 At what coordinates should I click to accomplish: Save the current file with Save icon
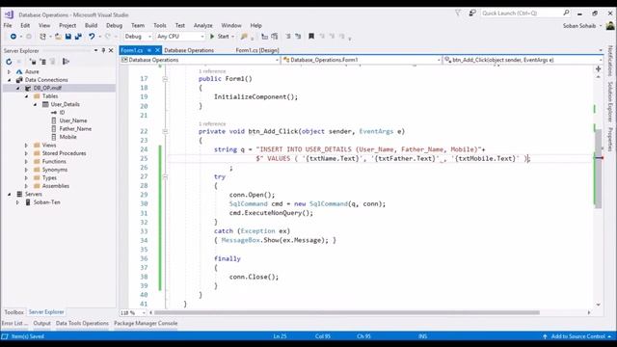pos(68,37)
